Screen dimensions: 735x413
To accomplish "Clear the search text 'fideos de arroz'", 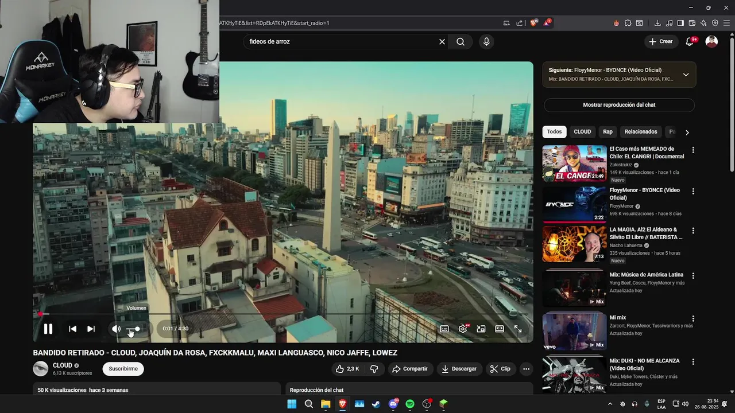I will 442,41.
